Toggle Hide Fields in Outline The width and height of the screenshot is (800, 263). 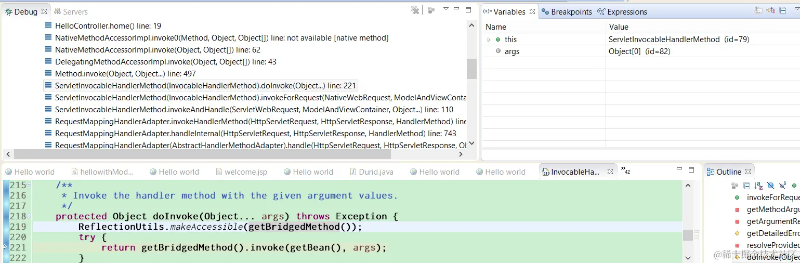pos(770,186)
